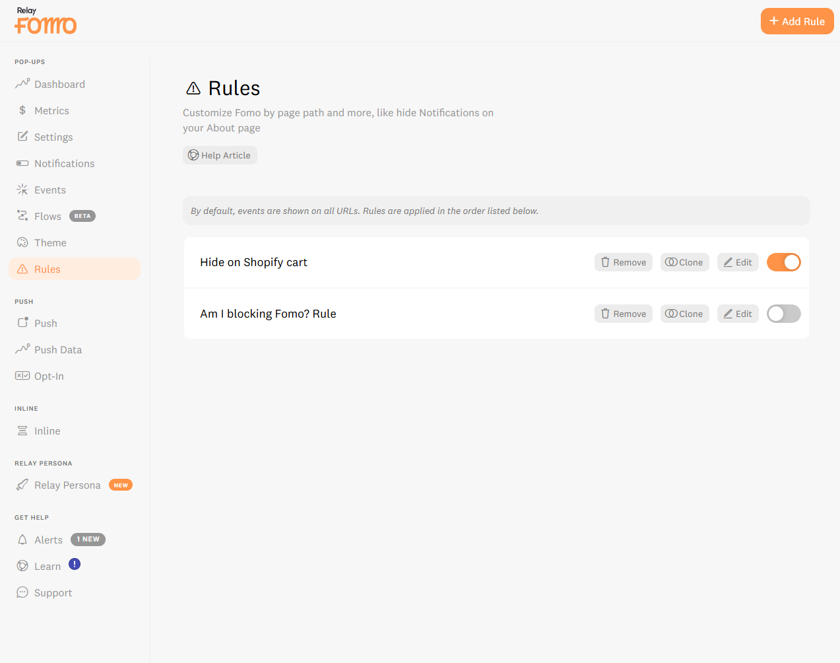Click the Relay Fomo logo

[x=46, y=20]
